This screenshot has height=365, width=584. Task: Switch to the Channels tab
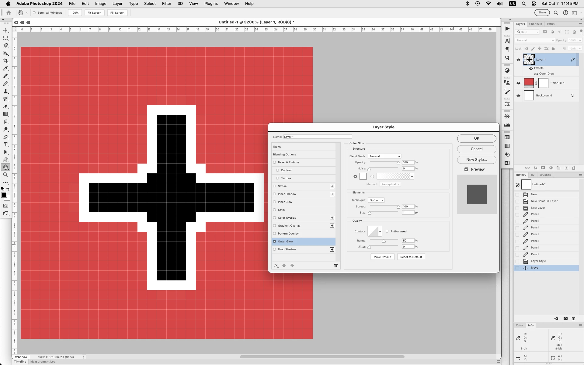(x=535, y=24)
